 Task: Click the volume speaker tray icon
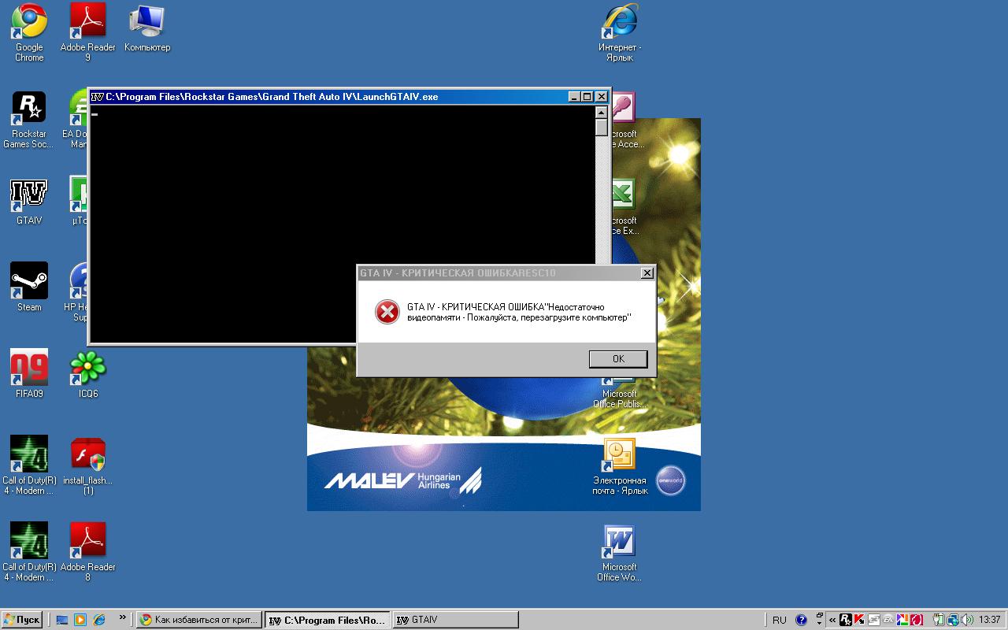pyautogui.click(x=967, y=620)
